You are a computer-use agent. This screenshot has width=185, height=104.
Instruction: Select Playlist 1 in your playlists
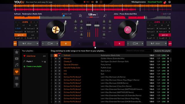(x=29, y=61)
